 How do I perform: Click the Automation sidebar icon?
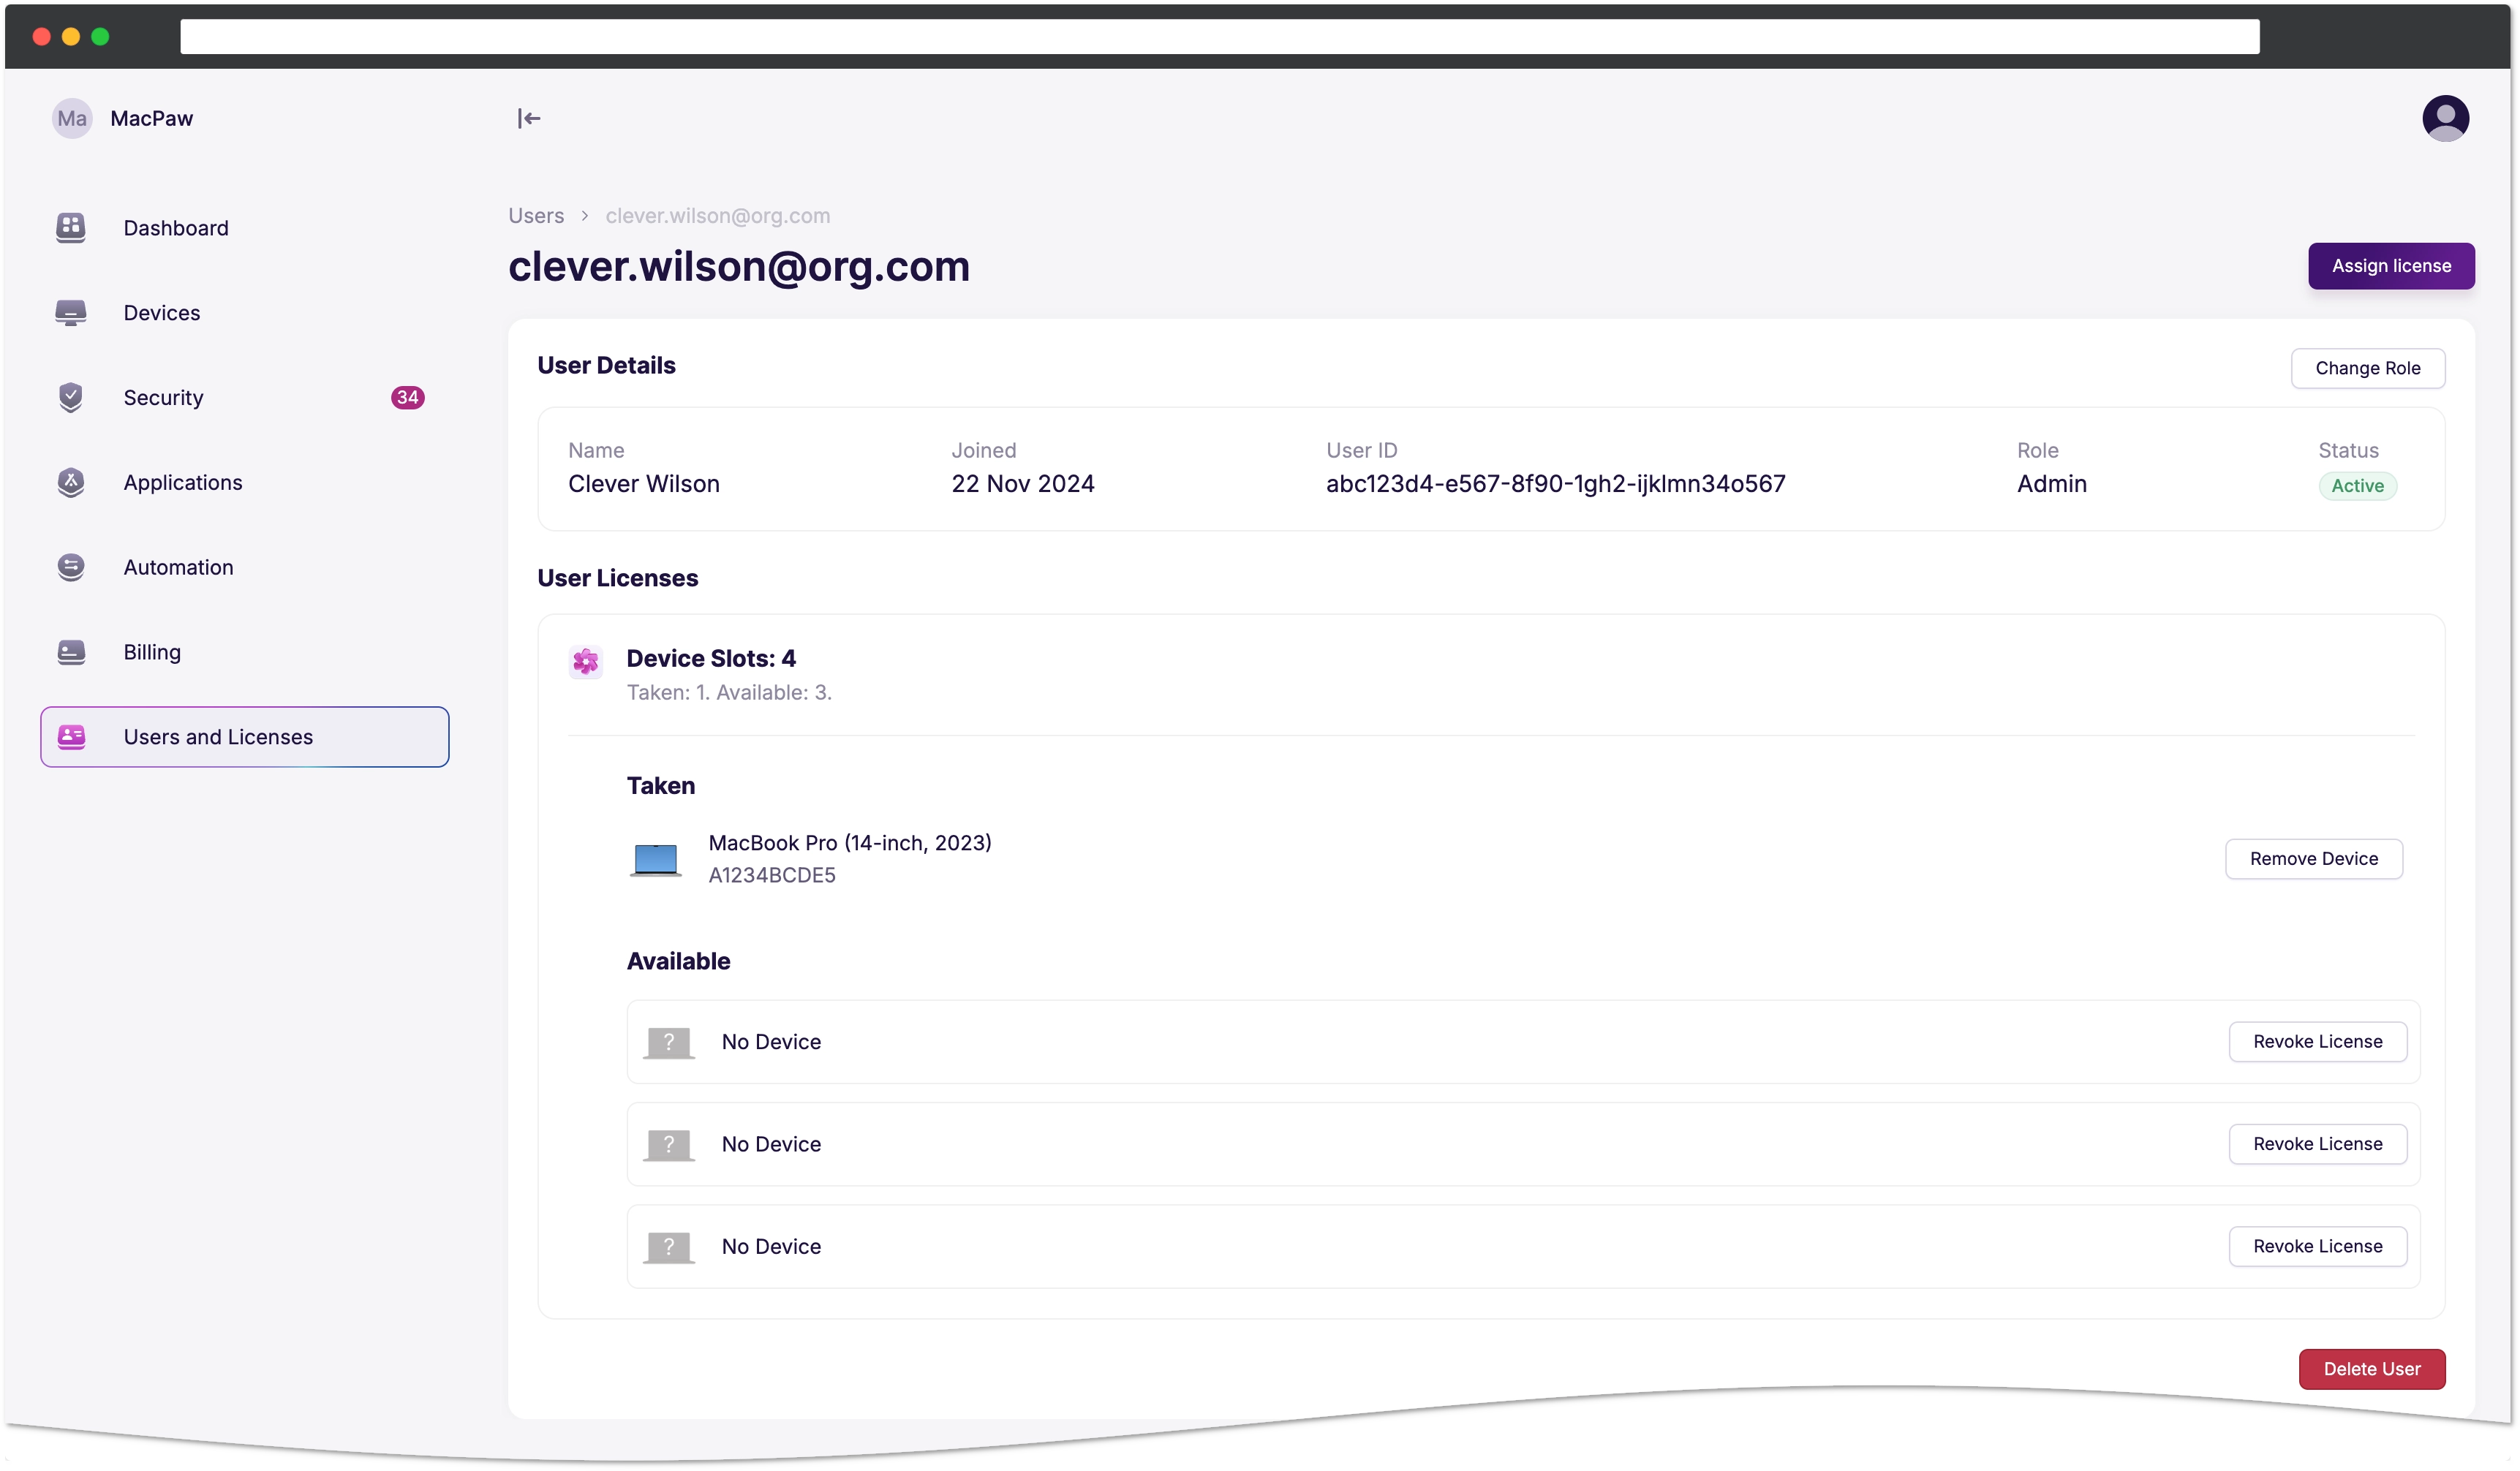pos(72,566)
